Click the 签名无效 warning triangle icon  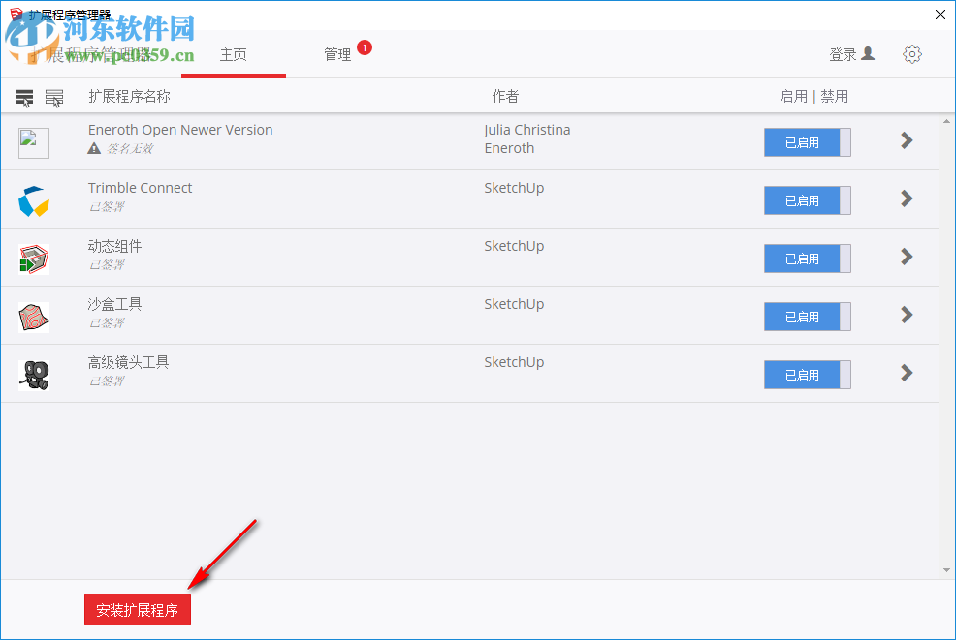pyautogui.click(x=94, y=150)
